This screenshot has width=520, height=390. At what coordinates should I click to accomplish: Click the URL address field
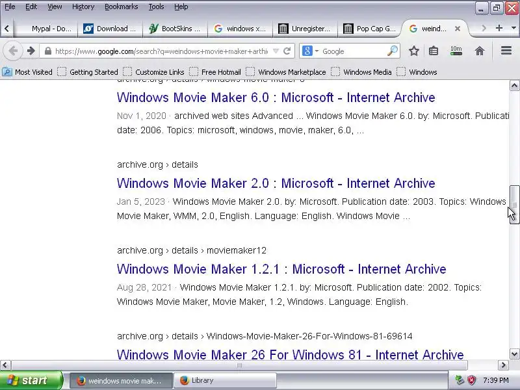tap(161, 51)
